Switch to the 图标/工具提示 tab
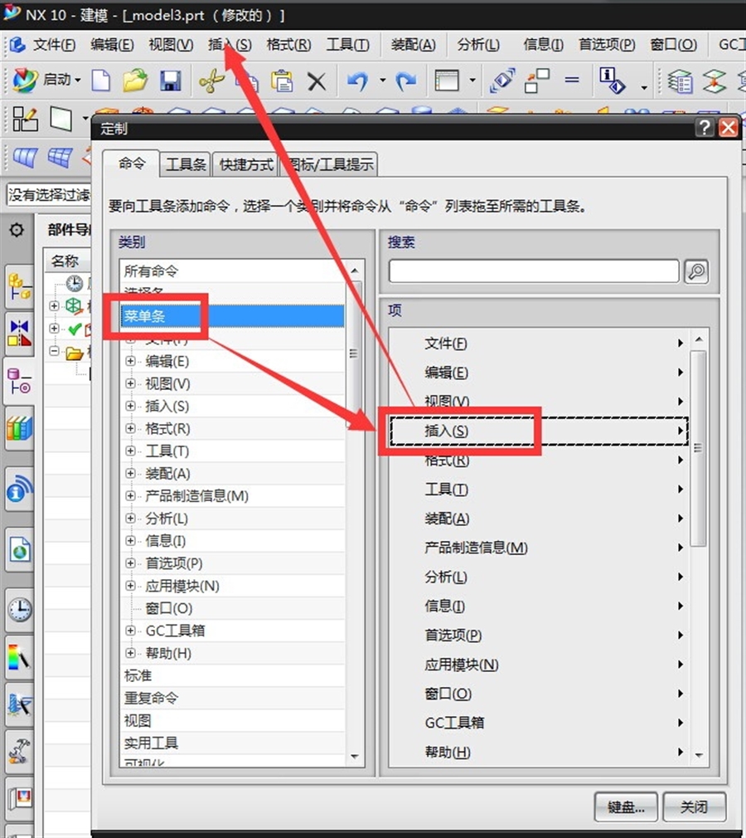The height and width of the screenshot is (838, 746). tap(329, 164)
